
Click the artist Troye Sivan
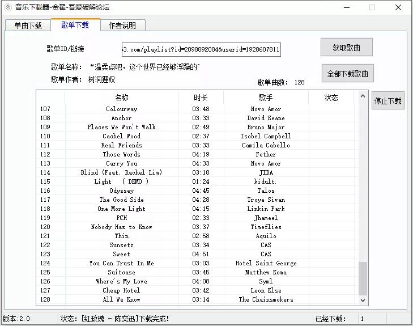point(266,200)
